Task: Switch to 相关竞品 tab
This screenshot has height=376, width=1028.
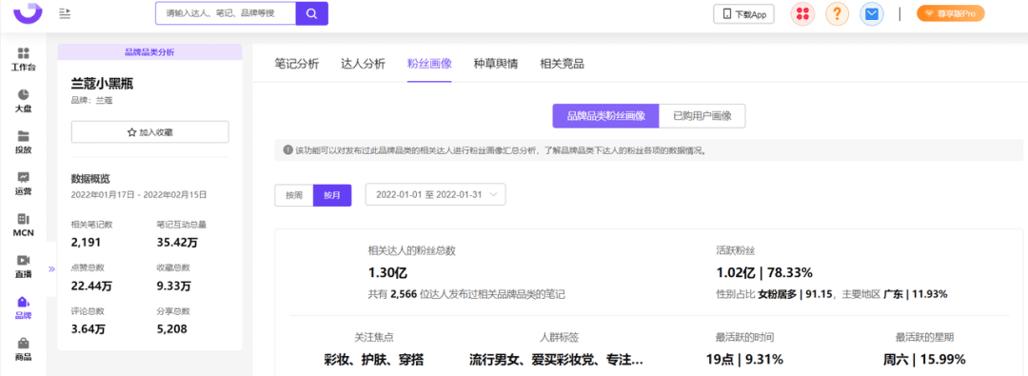Action: tap(562, 64)
